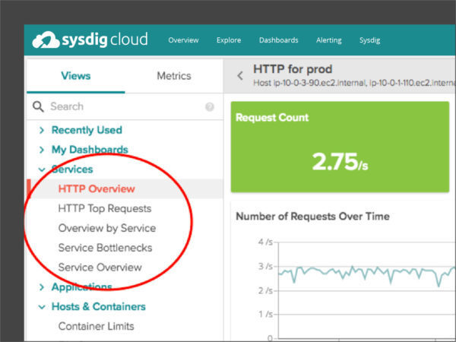Click in the views Search field
Image resolution: width=456 pixels, height=342 pixels.
[x=125, y=106]
